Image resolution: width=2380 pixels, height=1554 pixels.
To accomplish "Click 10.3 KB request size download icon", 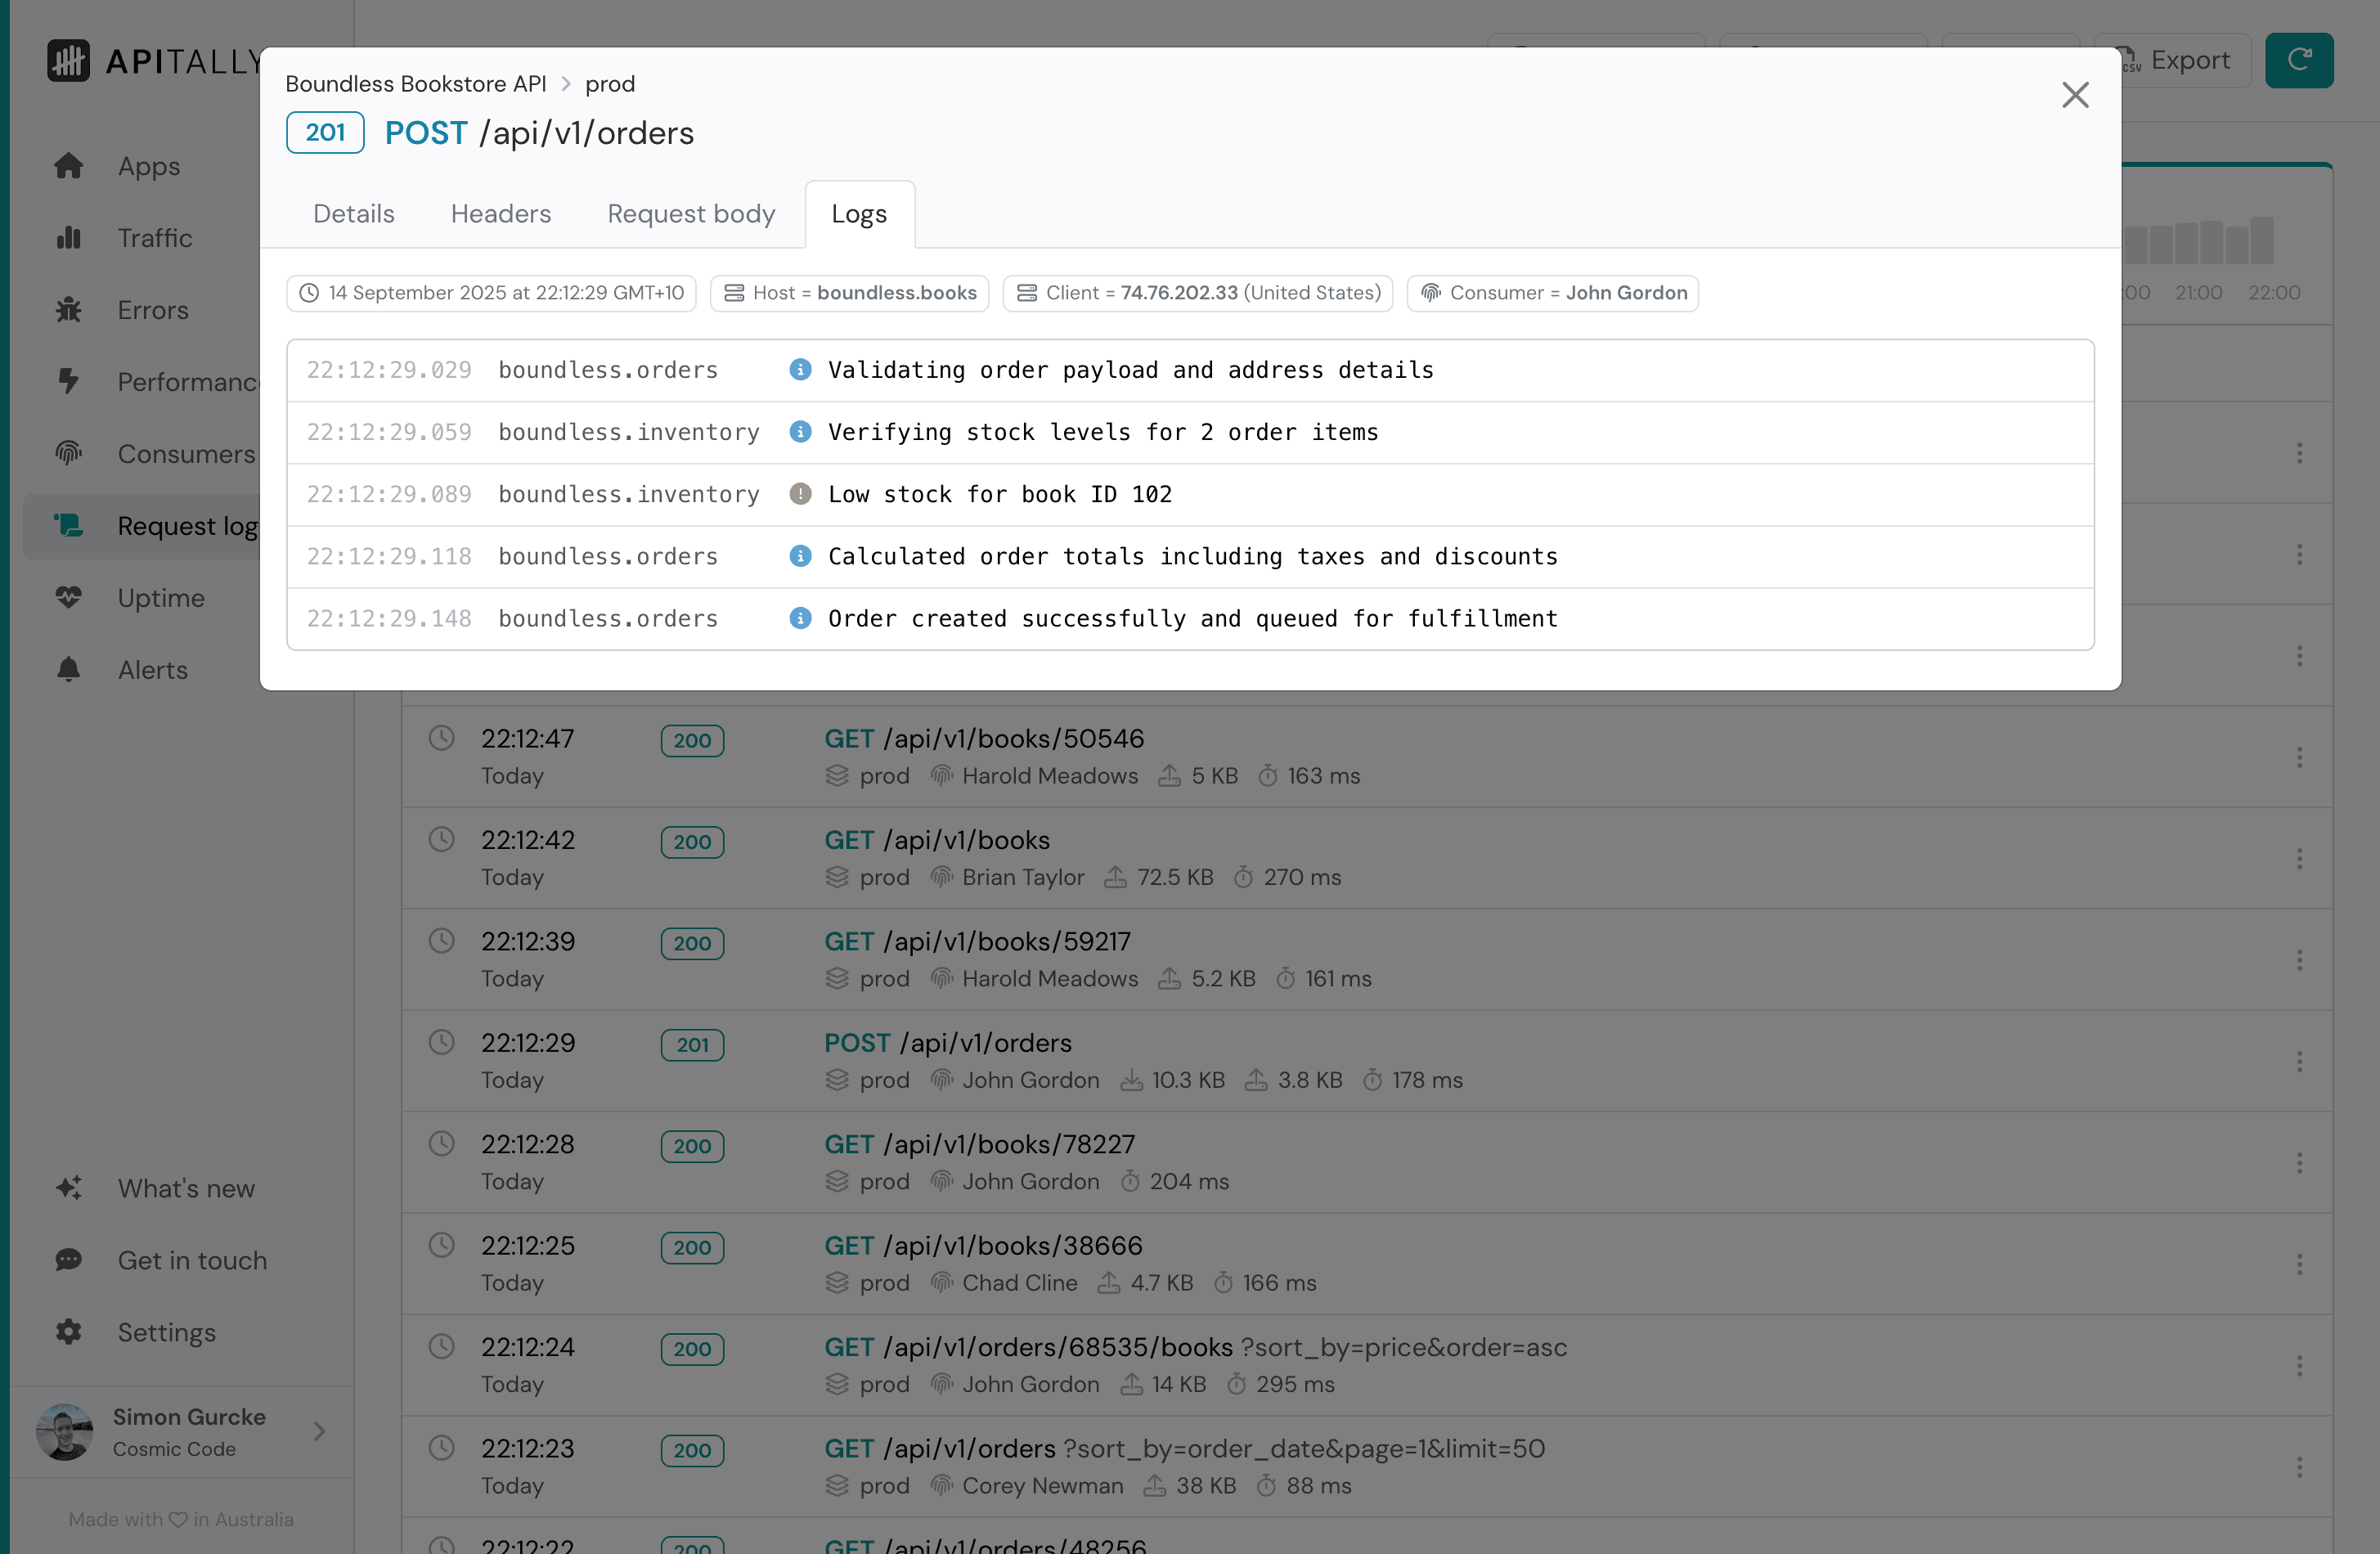I will point(1131,1080).
